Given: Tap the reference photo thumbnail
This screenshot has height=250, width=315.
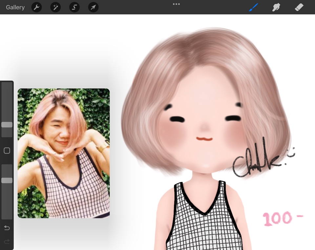Looking at the screenshot, I should point(64,153).
